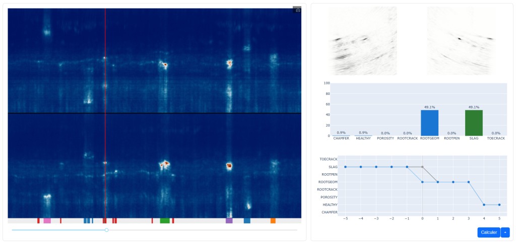
Task: Open the left grayscale scan thumbnail
Action: 363,41
